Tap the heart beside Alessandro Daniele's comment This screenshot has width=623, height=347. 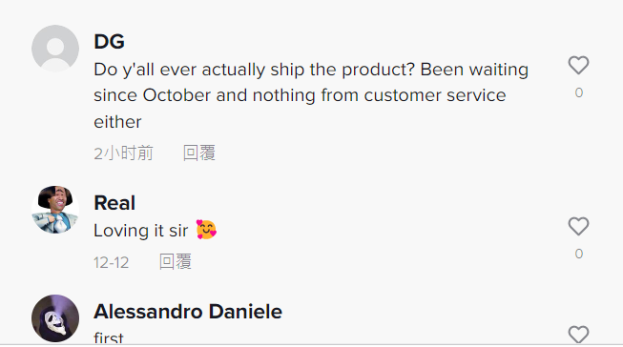point(578,335)
